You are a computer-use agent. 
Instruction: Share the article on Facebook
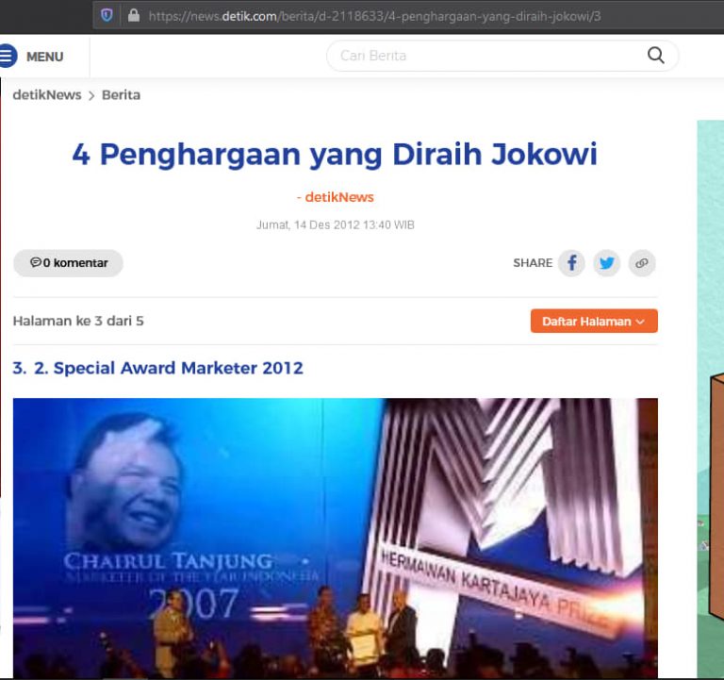[571, 263]
